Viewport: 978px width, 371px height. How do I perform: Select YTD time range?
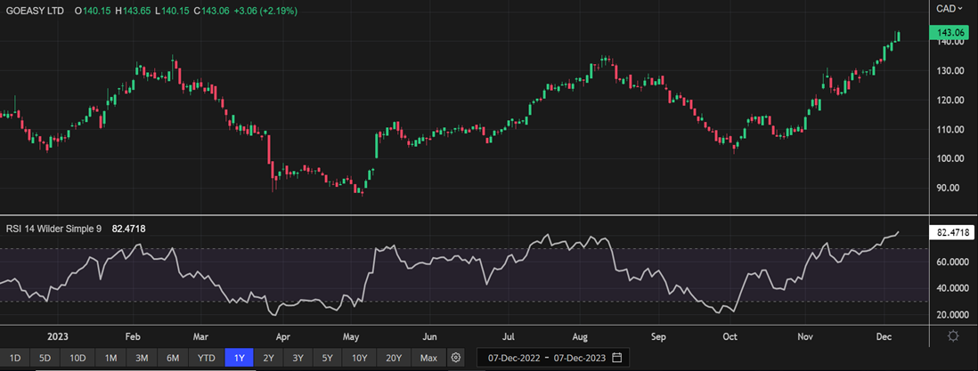206,358
